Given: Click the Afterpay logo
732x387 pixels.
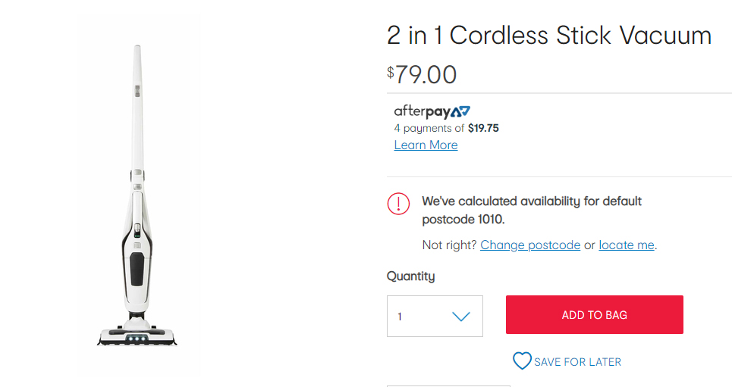Looking at the screenshot, I should [x=432, y=111].
